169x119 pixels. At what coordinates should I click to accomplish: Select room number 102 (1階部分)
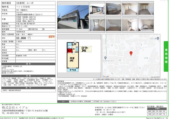pyautogui.click(x=22, y=10)
